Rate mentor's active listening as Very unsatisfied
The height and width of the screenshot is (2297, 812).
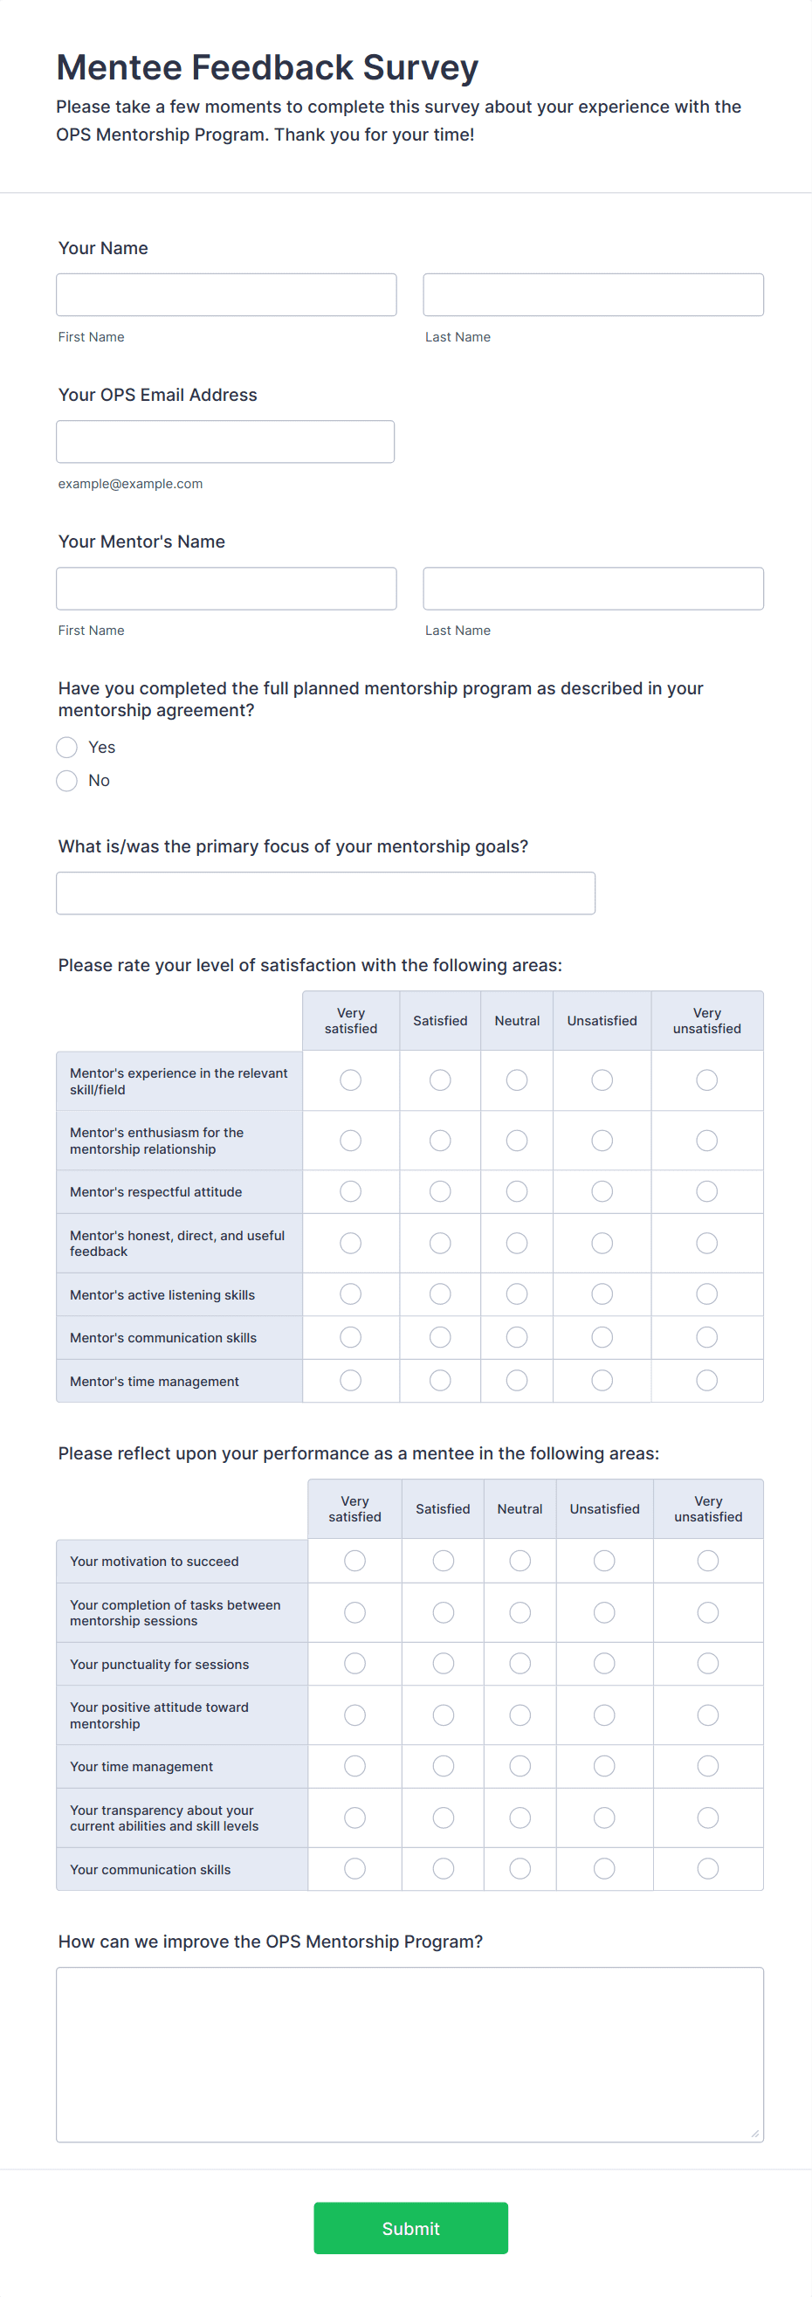(706, 1293)
